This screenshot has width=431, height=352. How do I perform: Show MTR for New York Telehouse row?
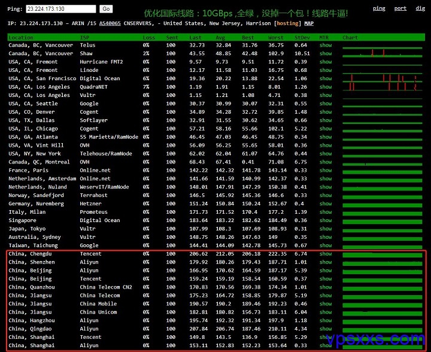pos(326,154)
